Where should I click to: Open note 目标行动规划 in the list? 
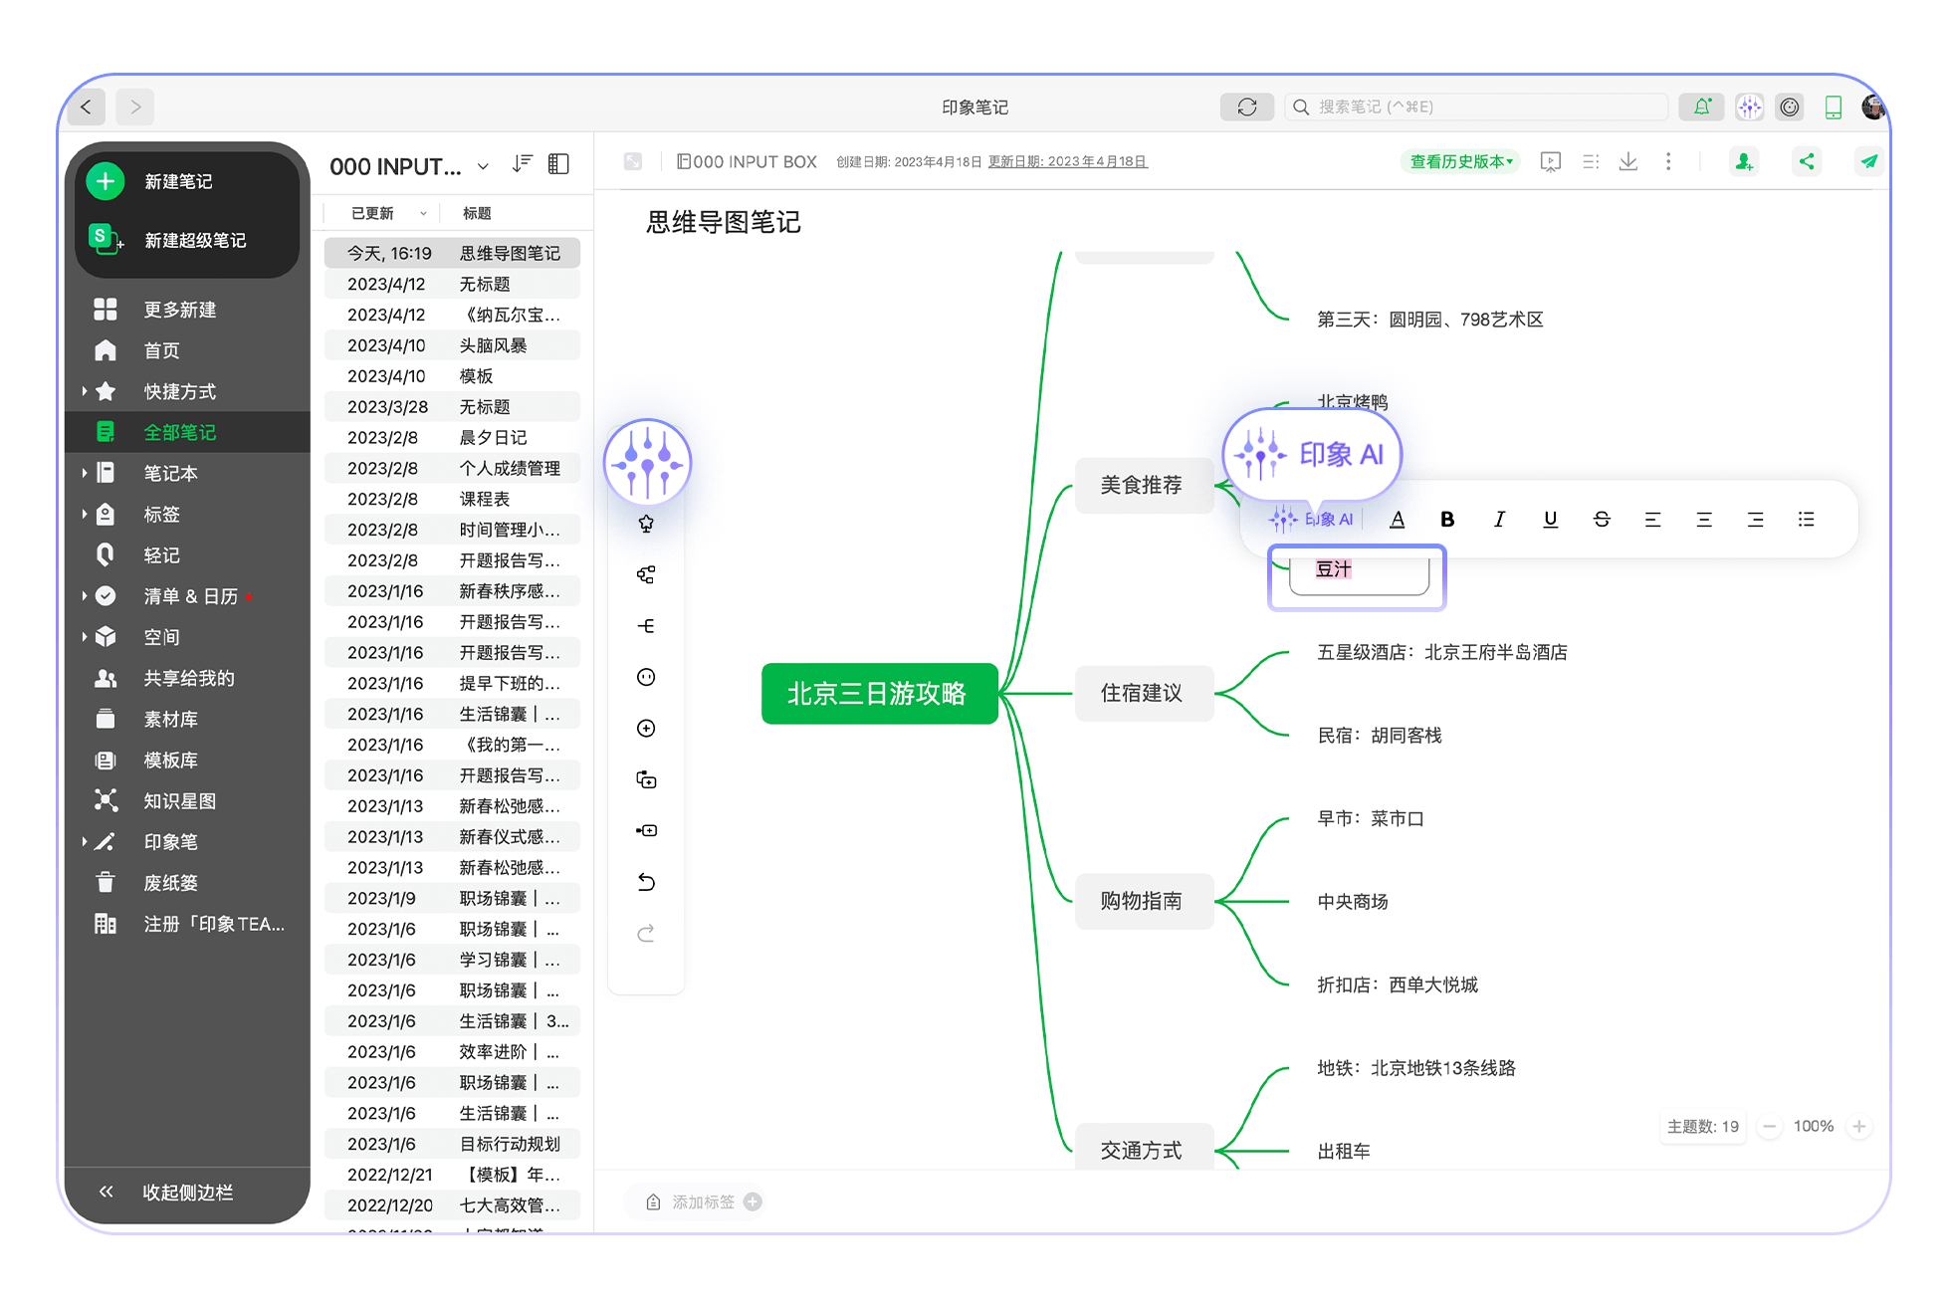(x=453, y=1144)
